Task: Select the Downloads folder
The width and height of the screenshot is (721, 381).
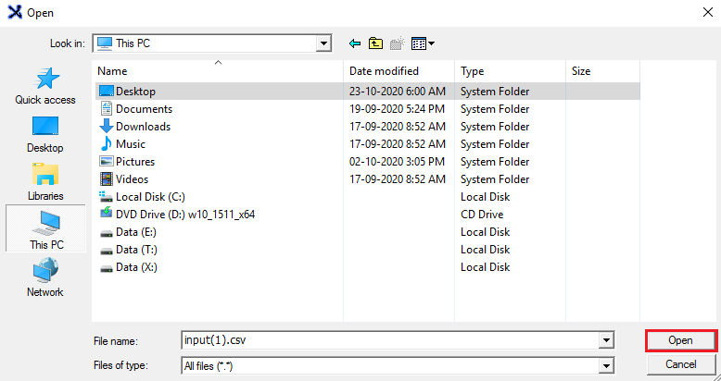Action: [x=143, y=127]
